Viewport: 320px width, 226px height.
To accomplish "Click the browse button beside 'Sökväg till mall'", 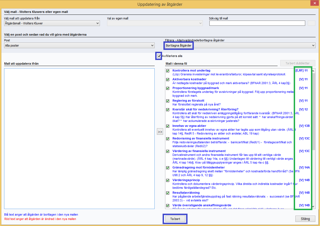I will (312, 23).
